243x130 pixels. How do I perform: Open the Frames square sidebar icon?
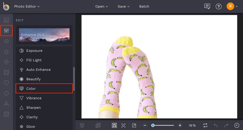[6, 72]
